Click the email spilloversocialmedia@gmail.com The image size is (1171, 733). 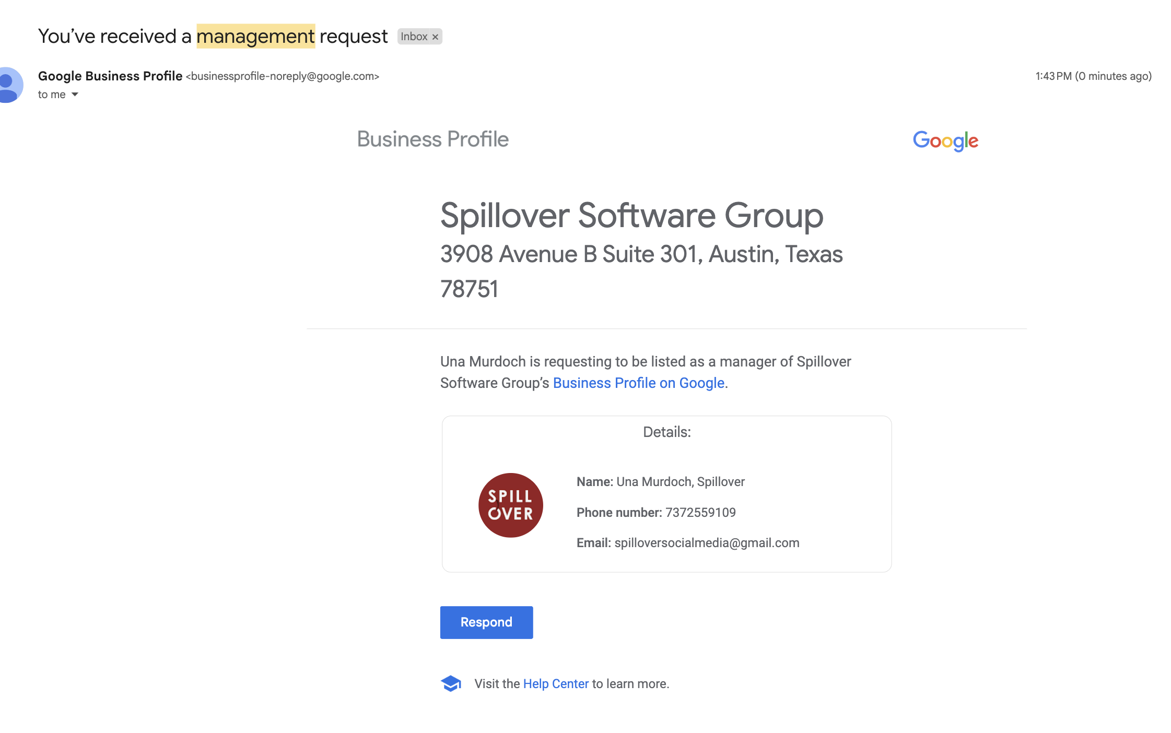point(707,543)
